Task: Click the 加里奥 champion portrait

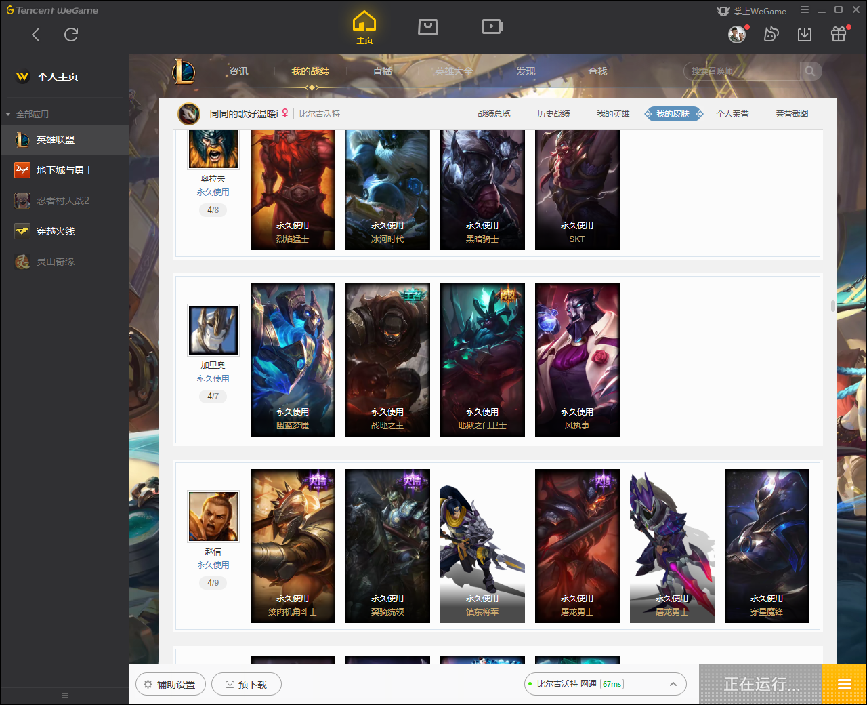Action: 213,330
